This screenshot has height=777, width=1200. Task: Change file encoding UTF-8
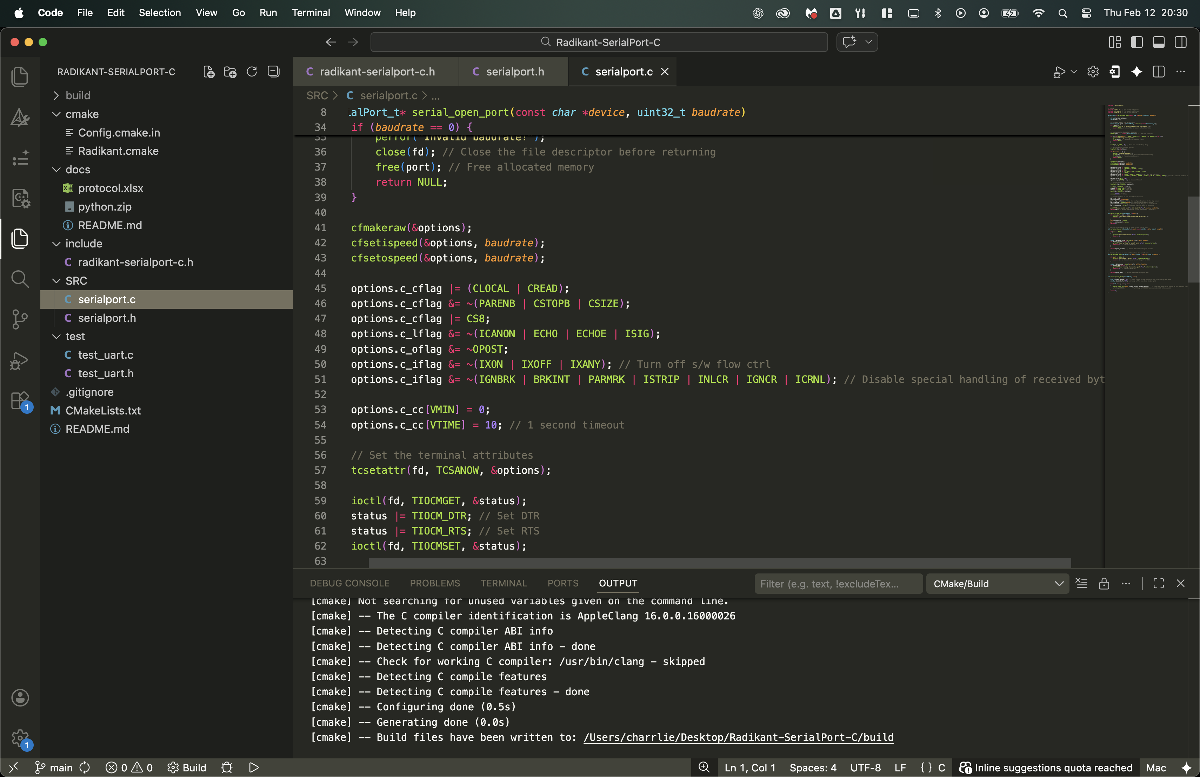click(x=865, y=768)
